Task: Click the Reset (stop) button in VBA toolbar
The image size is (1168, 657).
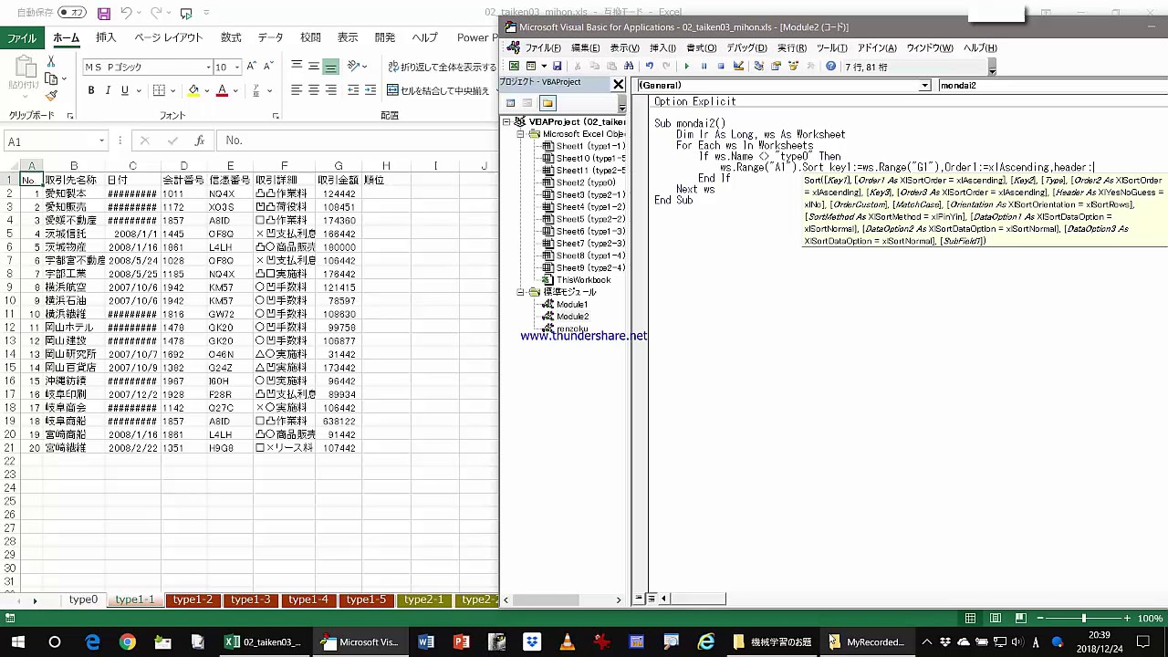Action: (721, 67)
